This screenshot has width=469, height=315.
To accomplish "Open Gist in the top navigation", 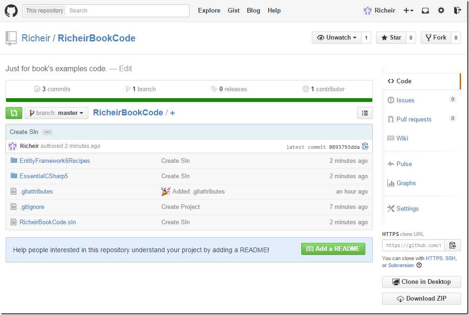I will 234,11.
